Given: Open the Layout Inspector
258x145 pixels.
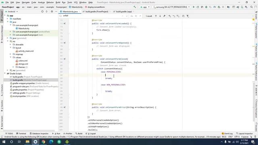Looking at the screenshot, I should (x=245, y=133).
